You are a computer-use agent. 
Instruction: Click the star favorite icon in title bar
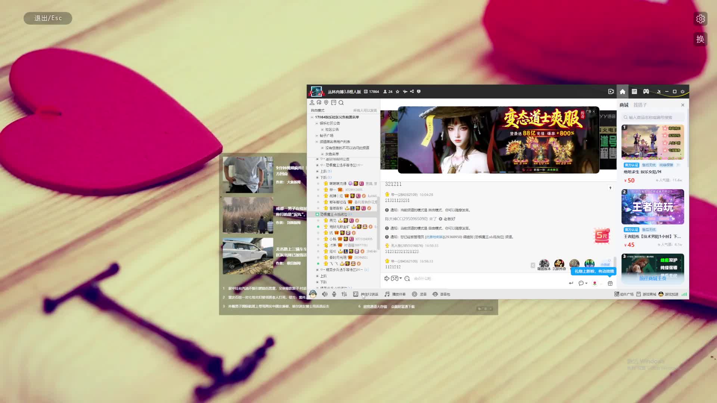coord(397,91)
